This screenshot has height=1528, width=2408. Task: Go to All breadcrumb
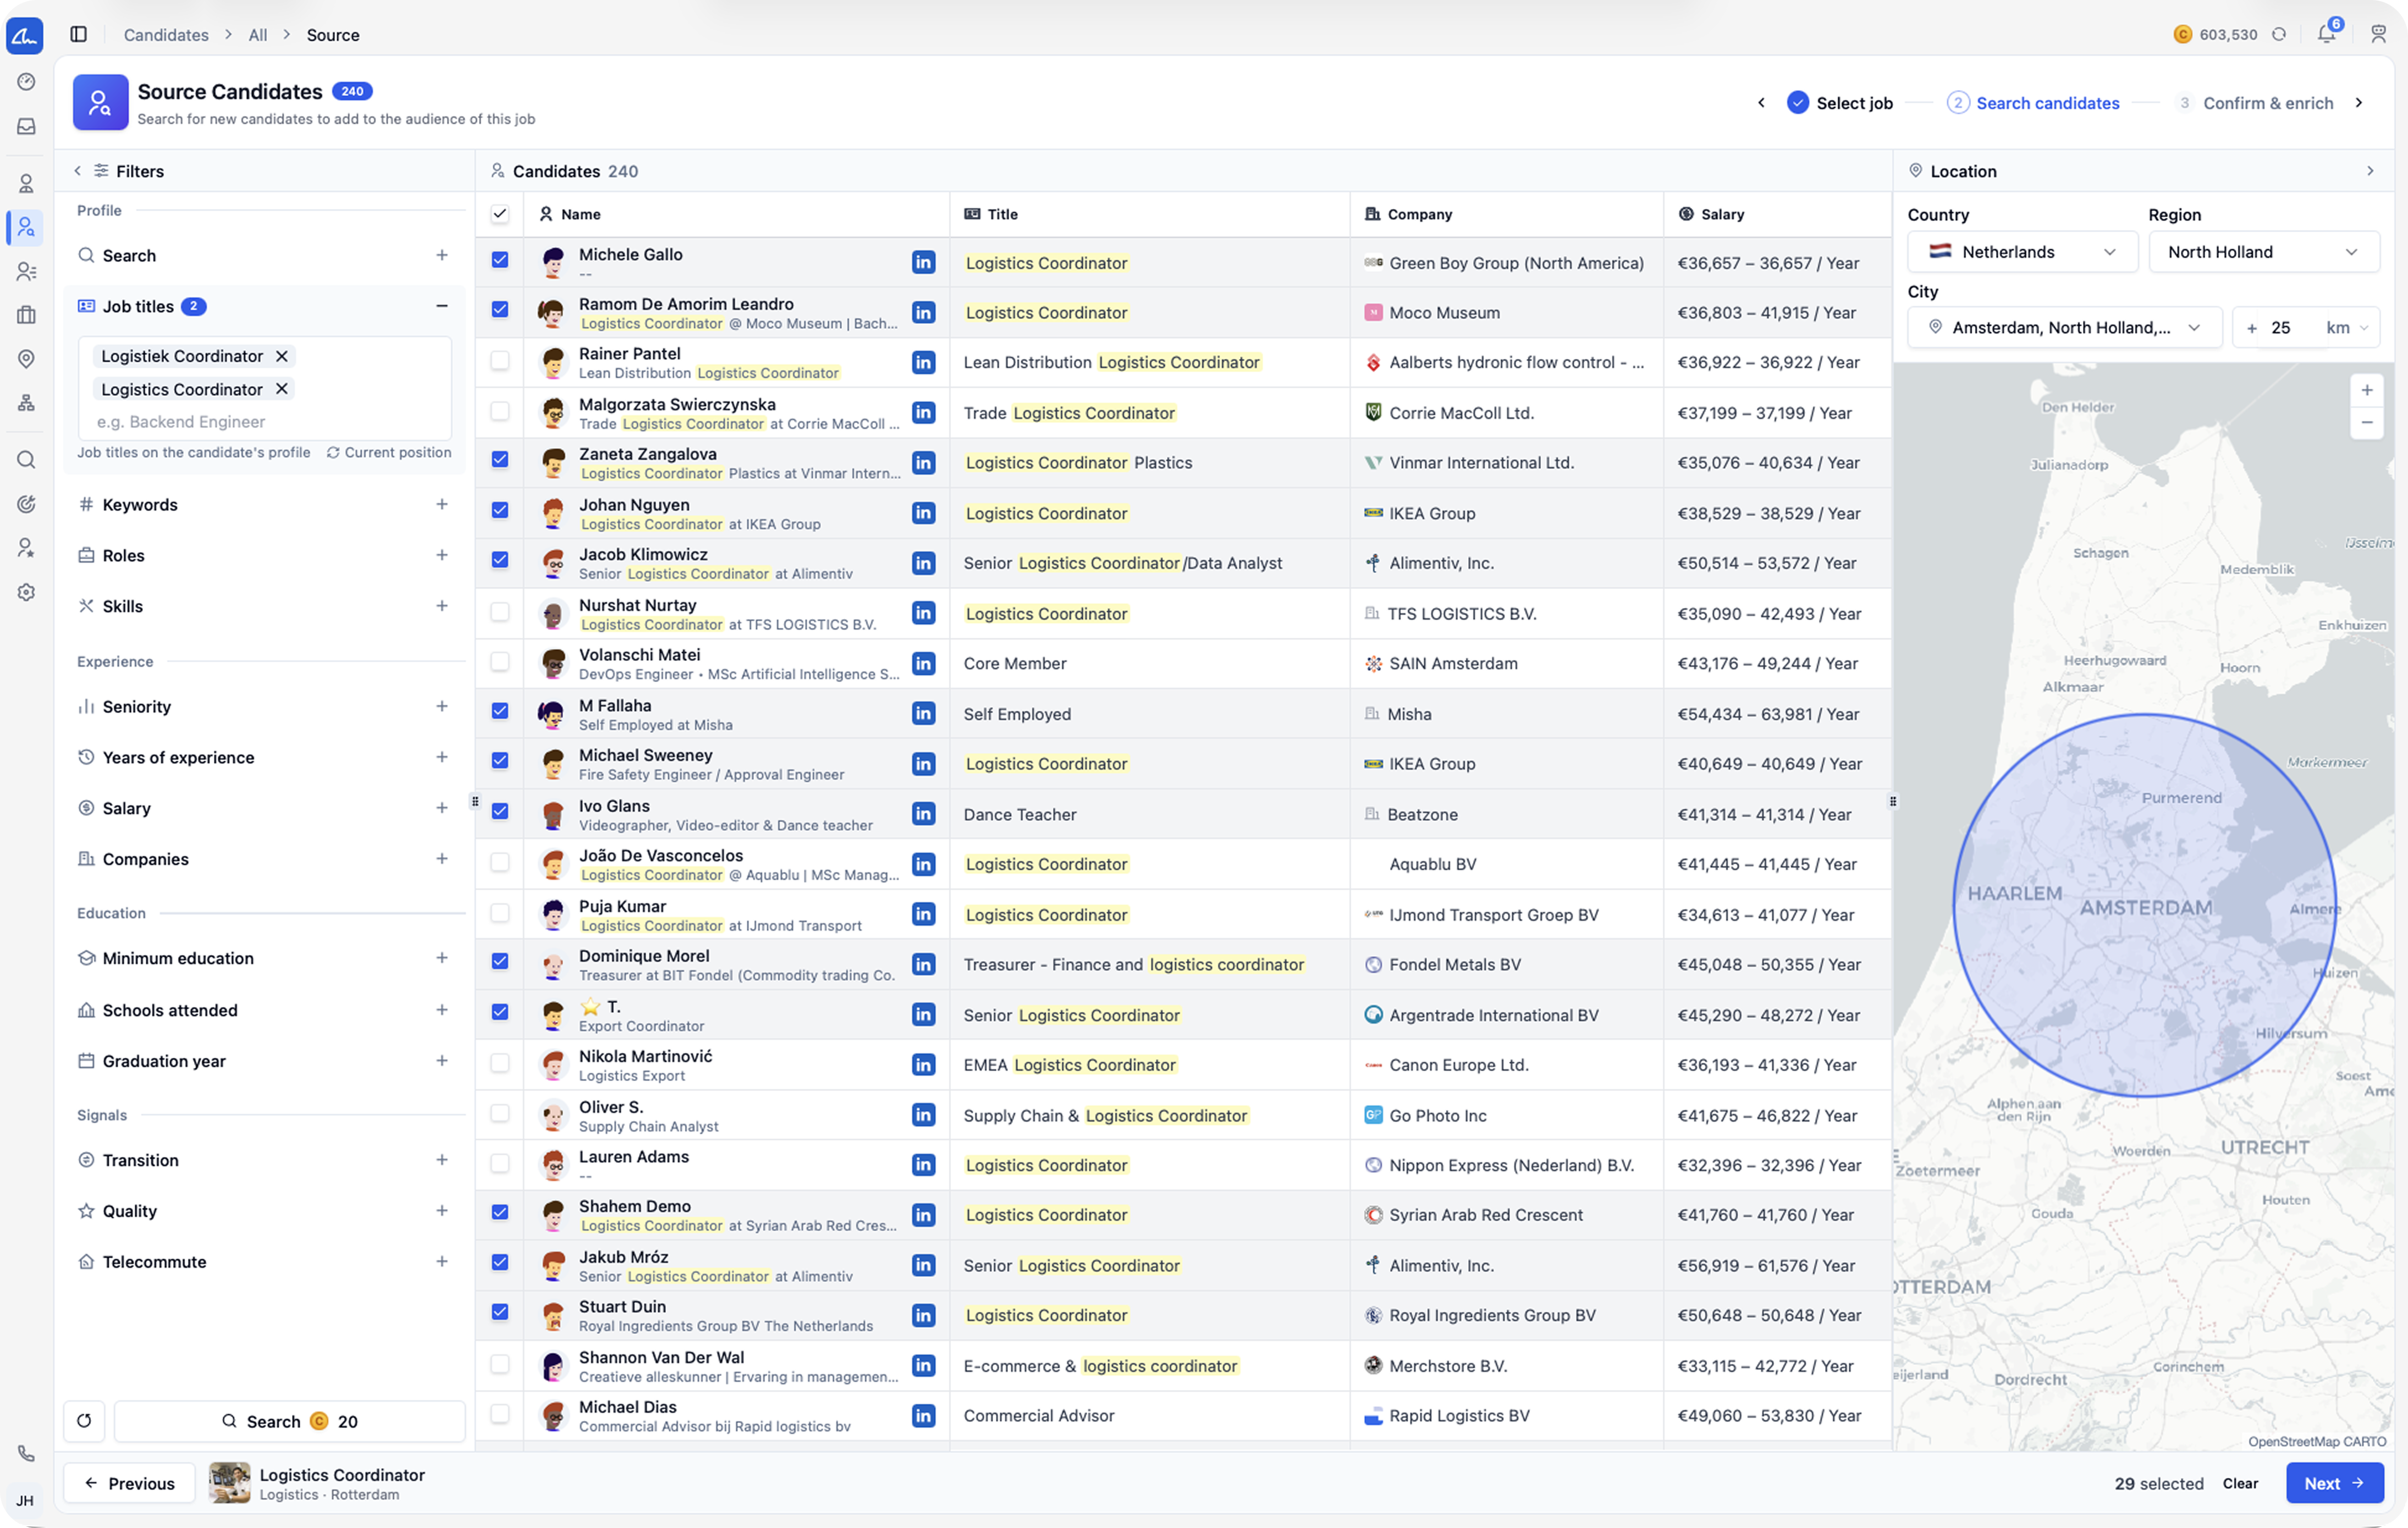pyautogui.click(x=258, y=35)
